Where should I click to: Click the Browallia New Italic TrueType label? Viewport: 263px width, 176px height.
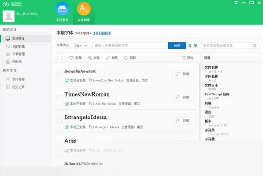(x=106, y=80)
